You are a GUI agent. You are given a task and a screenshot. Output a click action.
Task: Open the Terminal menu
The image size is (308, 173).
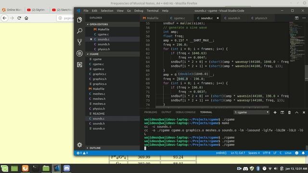pyautogui.click(x=153, y=11)
